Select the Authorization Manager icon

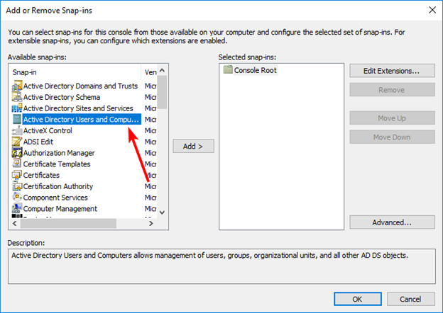coord(17,153)
